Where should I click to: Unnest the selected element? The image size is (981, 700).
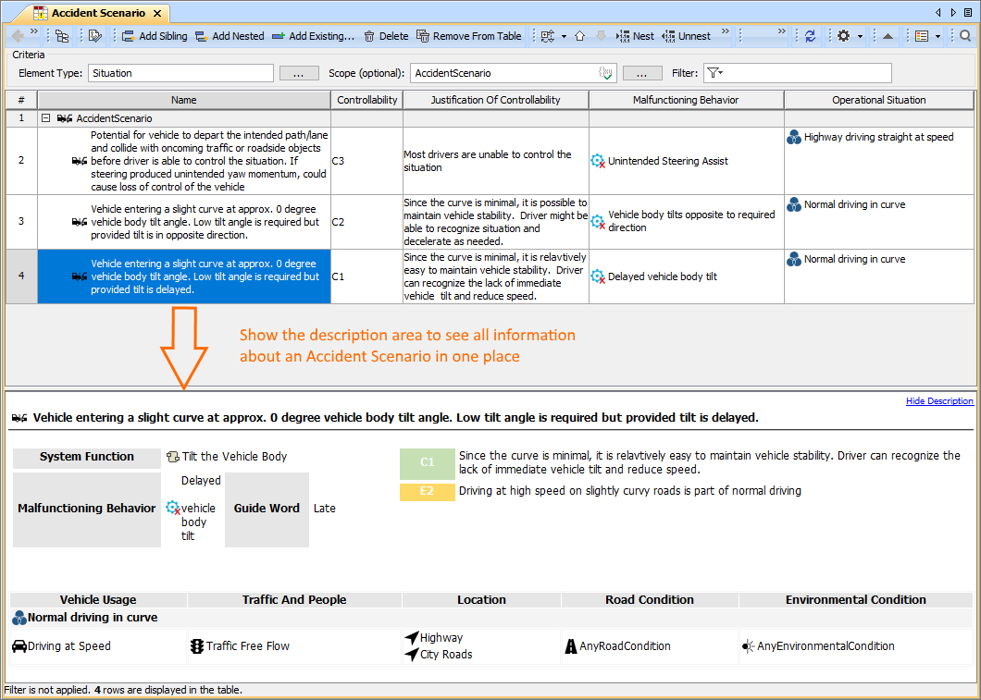[686, 36]
